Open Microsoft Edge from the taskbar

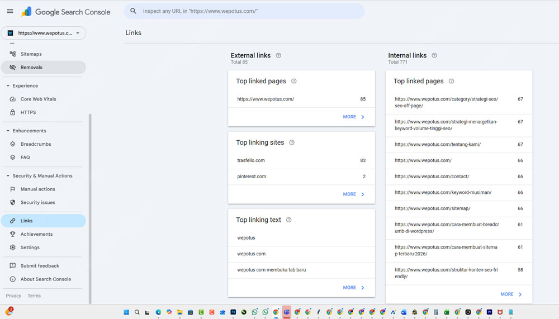158,312
